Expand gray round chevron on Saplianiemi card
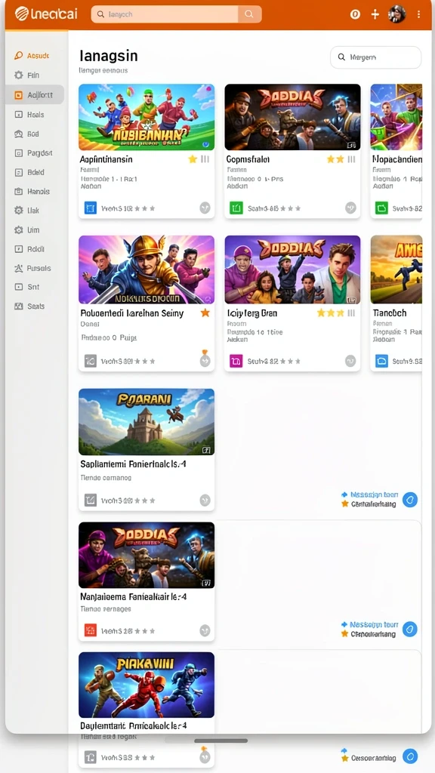Viewport: 435px width, 773px height. (205, 500)
